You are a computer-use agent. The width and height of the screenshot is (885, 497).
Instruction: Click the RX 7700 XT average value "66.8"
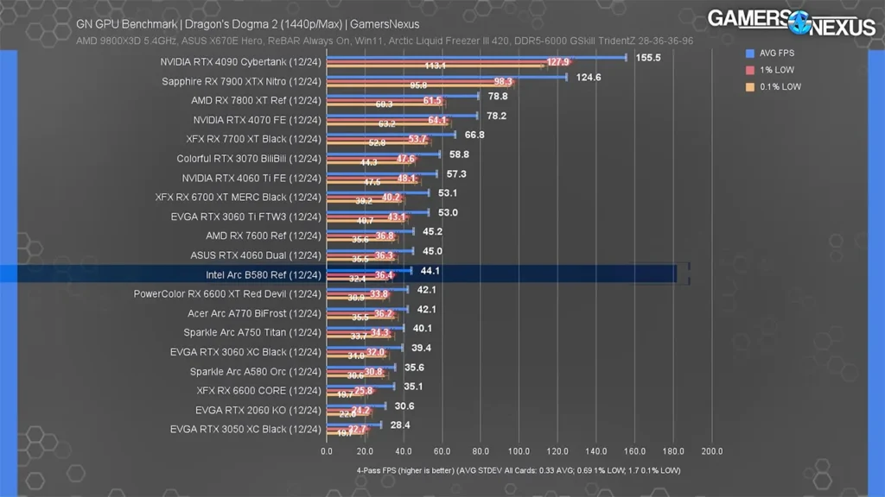pos(474,135)
